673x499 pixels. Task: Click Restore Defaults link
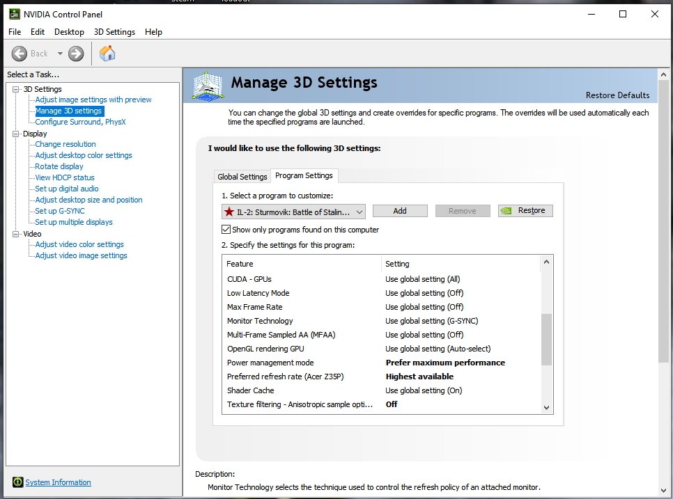click(617, 95)
